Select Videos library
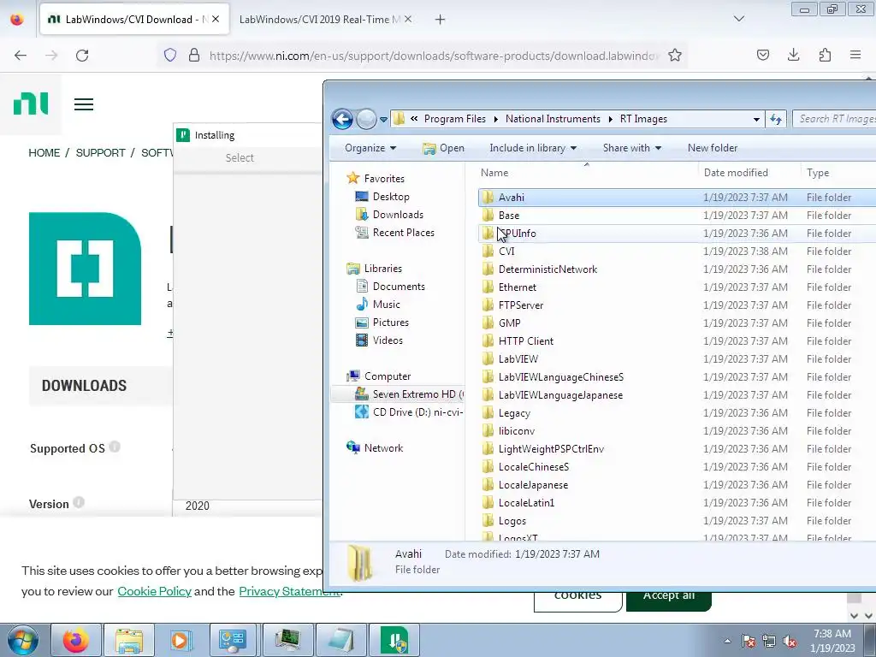 point(388,340)
